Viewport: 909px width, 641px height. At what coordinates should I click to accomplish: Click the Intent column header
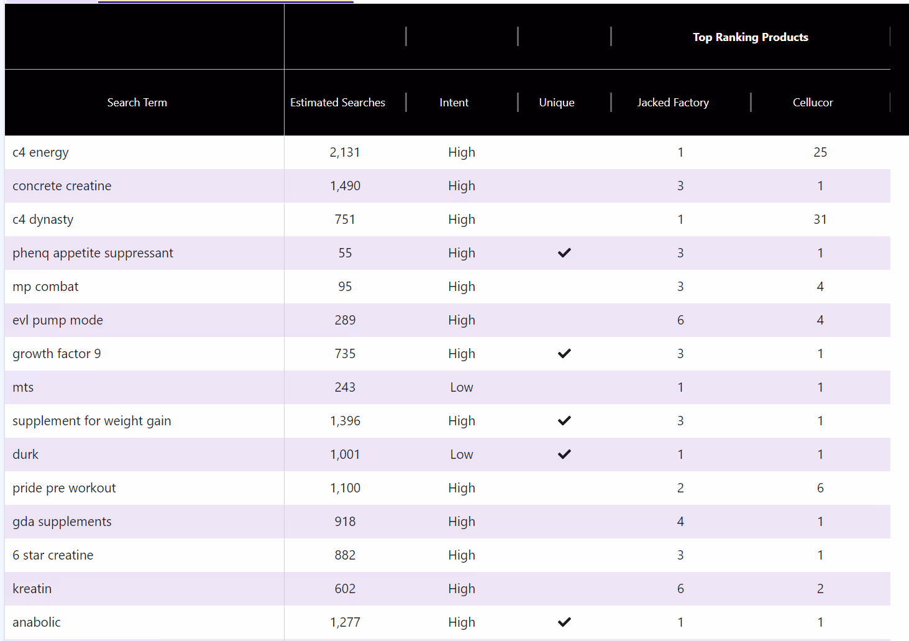pos(454,103)
